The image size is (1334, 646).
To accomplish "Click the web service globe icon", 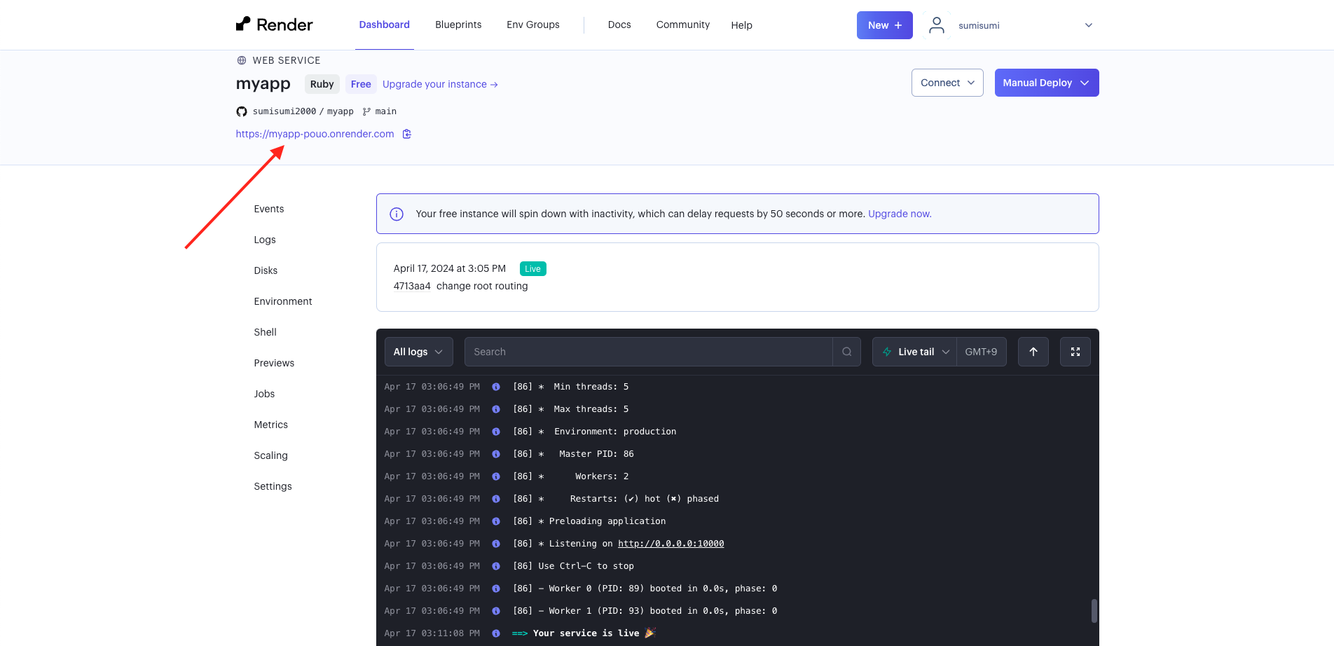I will [242, 60].
